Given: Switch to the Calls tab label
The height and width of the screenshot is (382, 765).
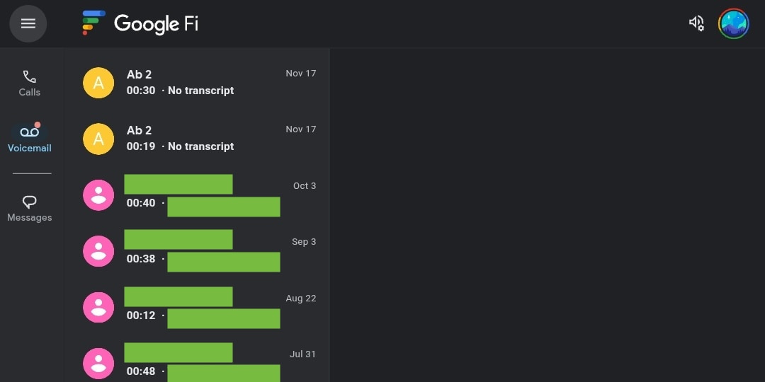Looking at the screenshot, I should pyautogui.click(x=29, y=93).
